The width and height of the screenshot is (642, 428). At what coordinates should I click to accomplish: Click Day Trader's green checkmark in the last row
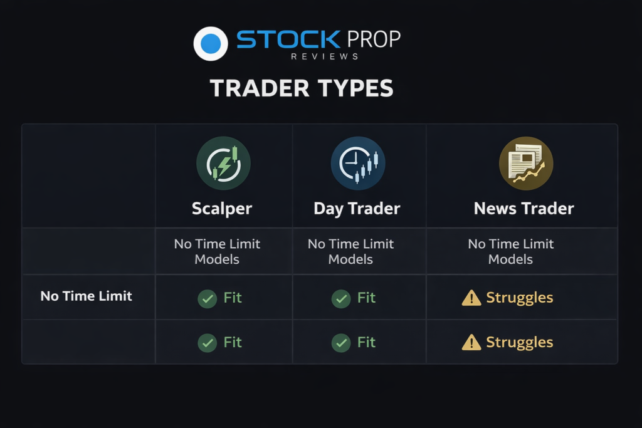click(341, 343)
